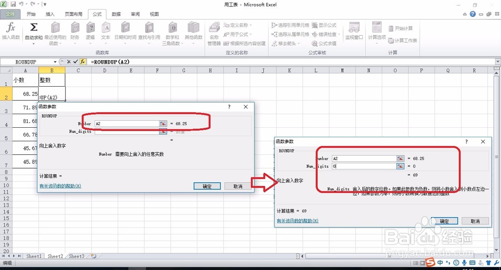The width and height of the screenshot is (501, 270).
Task: Open the Financial (财务) functions icon
Action: point(75,28)
